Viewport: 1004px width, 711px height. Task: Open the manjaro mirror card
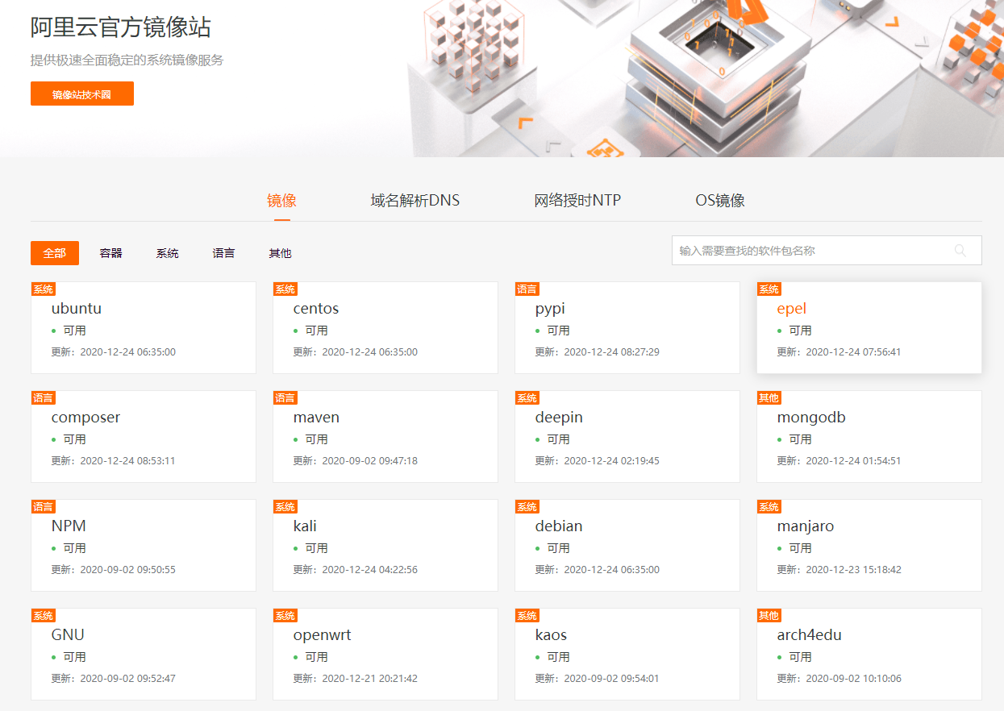coord(869,546)
